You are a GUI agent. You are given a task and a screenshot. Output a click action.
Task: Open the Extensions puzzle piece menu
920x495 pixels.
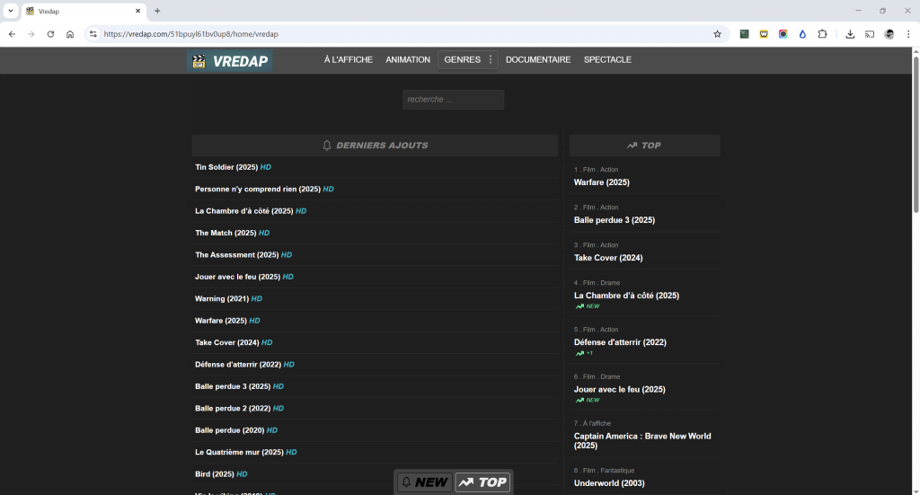click(x=822, y=34)
